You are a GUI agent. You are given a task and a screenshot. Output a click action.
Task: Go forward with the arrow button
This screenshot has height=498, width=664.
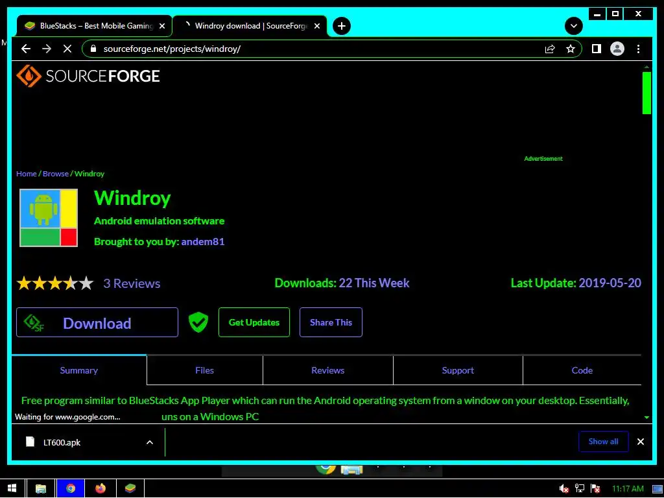[x=47, y=49]
